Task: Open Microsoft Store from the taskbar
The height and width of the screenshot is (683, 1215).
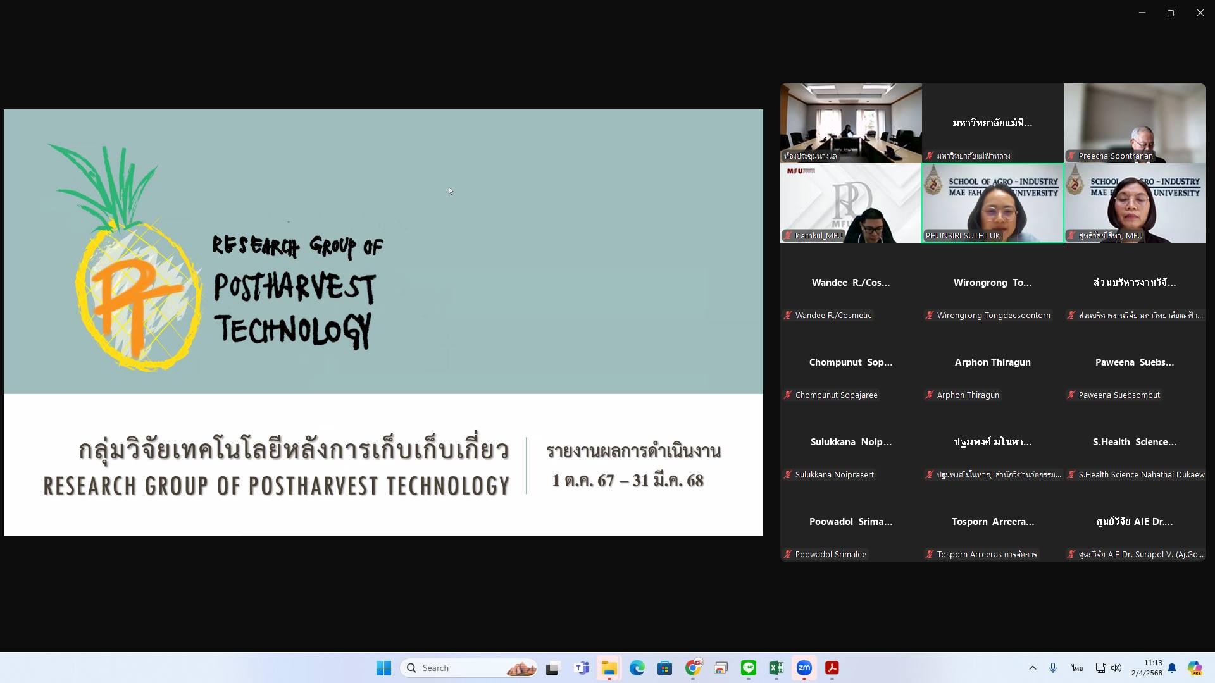Action: point(664,668)
